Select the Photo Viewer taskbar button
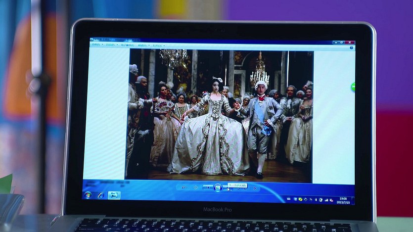413x232 pixels. [x=114, y=195]
